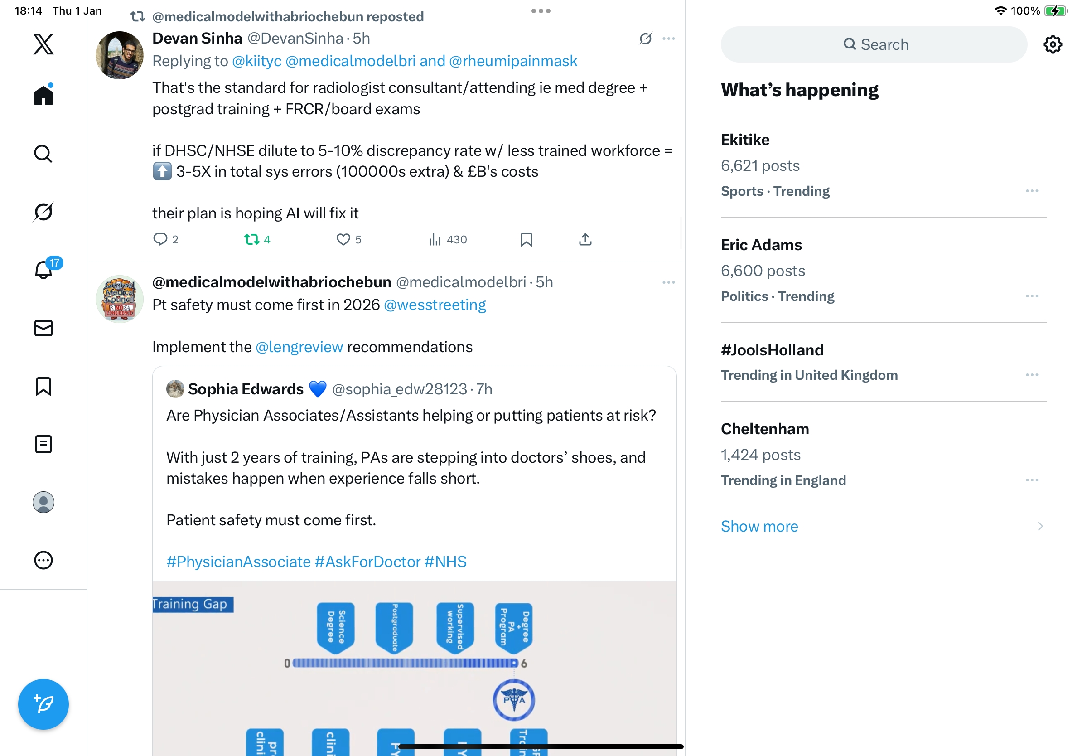Viewport: 1082px width, 756px height.
Task: Open Messages envelope in sidebar
Action: 43,328
